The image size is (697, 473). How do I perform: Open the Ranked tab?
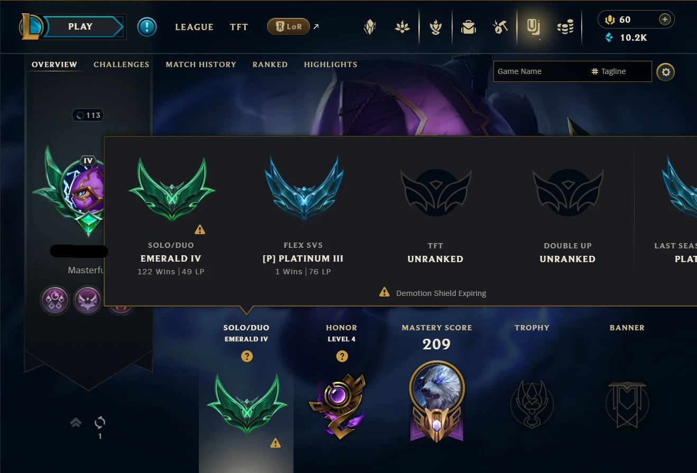coord(270,64)
